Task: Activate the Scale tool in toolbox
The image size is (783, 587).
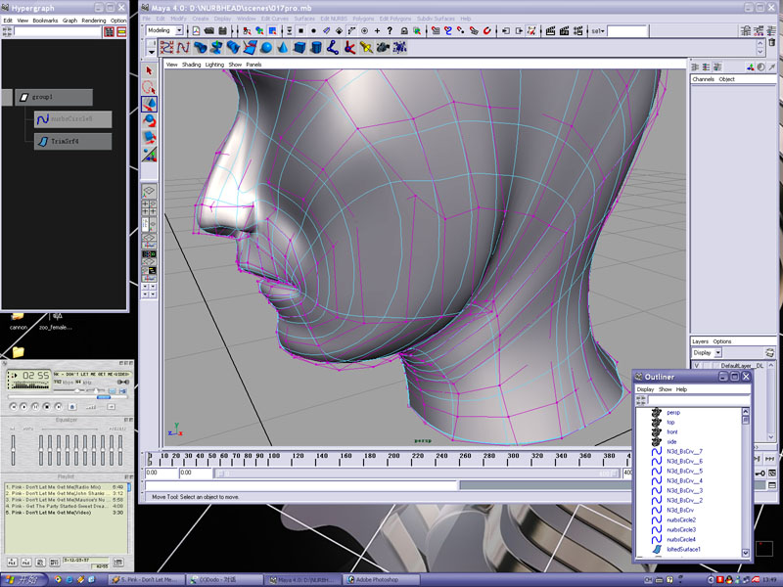Action: click(149, 137)
